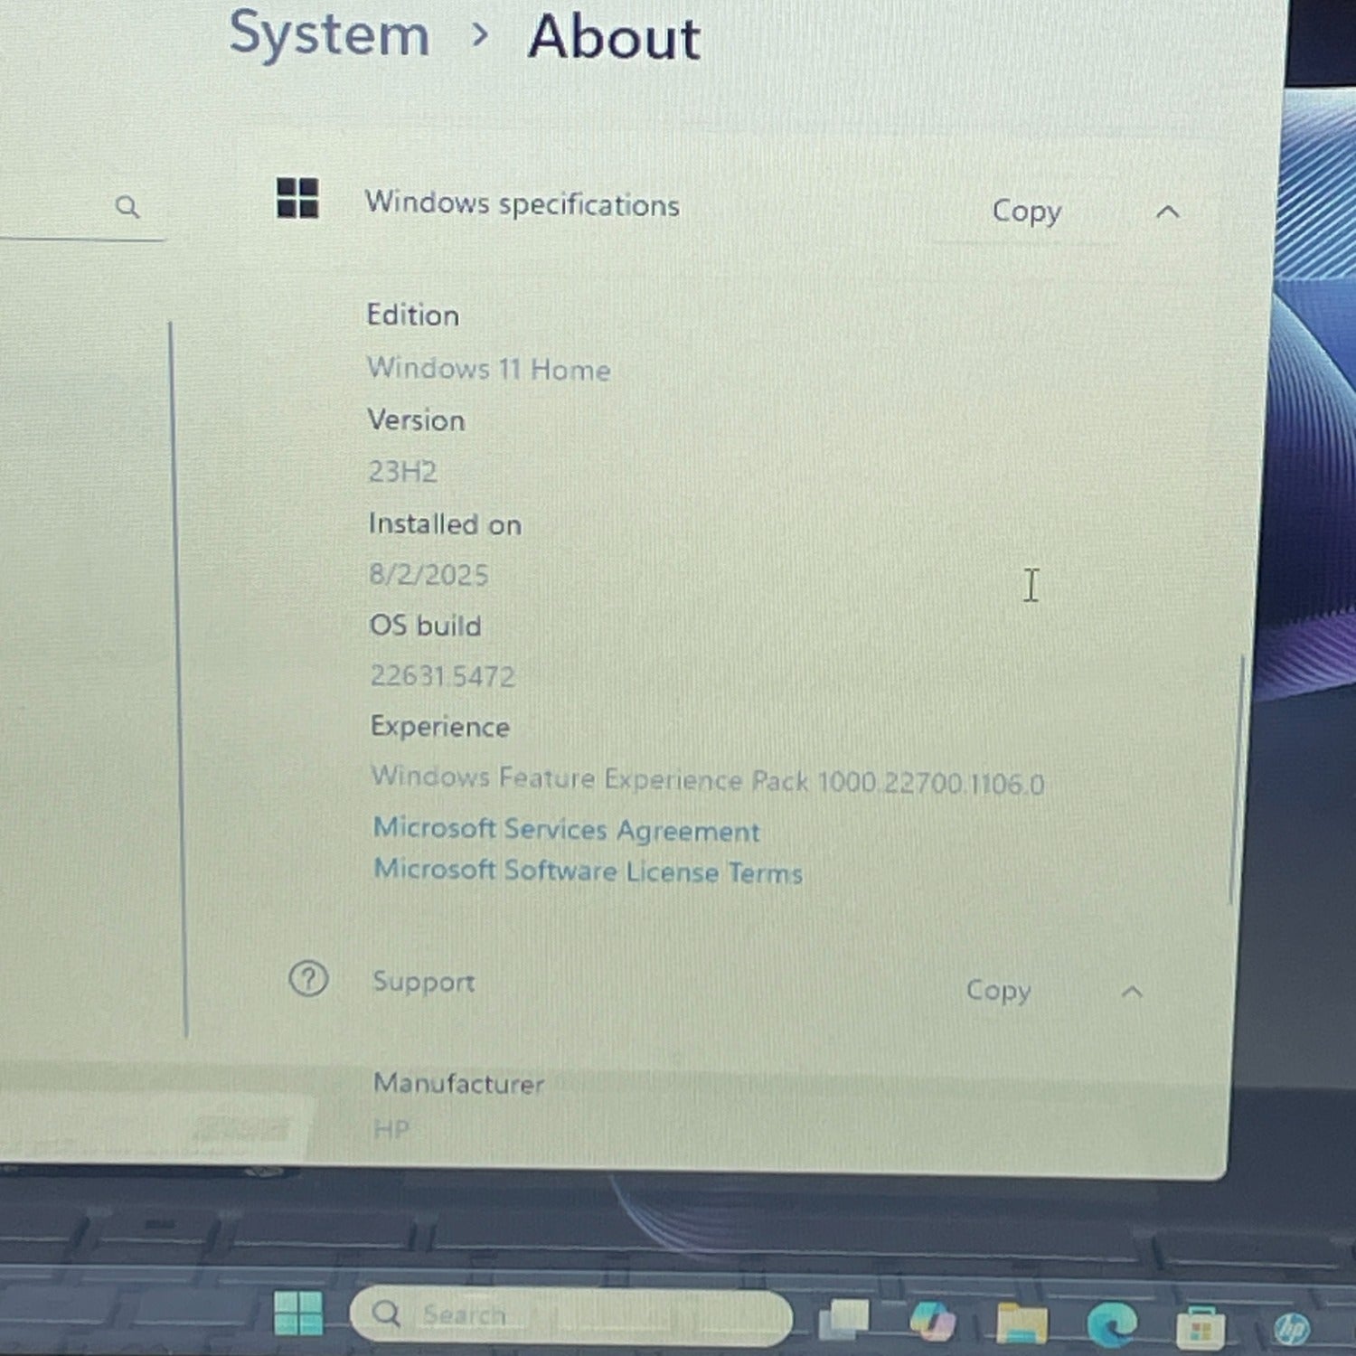Open the HP app on the taskbar
The width and height of the screenshot is (1356, 1356).
[x=1292, y=1328]
